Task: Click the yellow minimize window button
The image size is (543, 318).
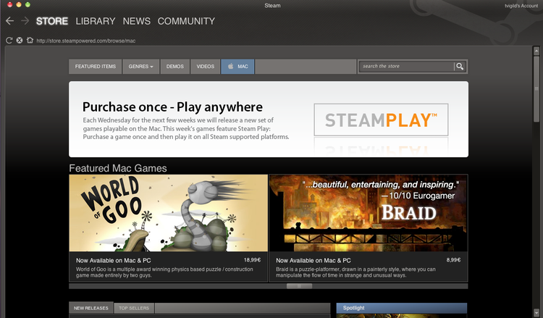Action: click(x=19, y=4)
